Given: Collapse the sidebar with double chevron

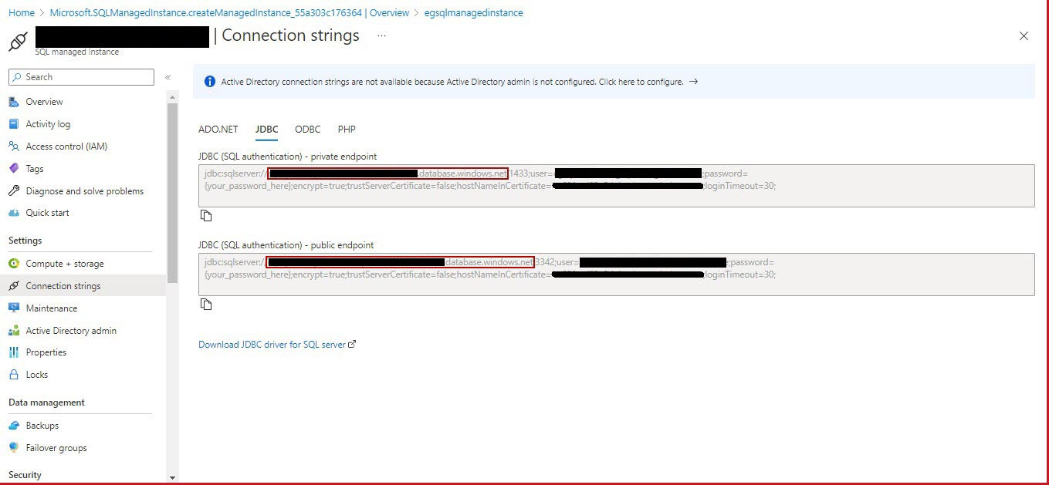Looking at the screenshot, I should 168,77.
